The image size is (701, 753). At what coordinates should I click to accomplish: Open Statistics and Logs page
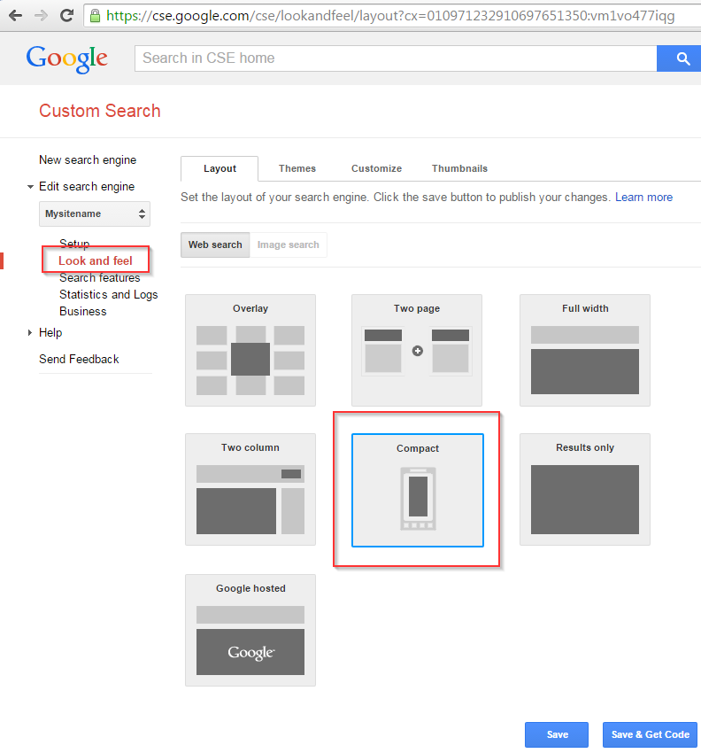pyautogui.click(x=109, y=294)
